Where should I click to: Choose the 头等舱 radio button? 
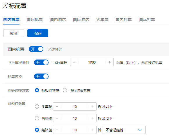(37, 106)
